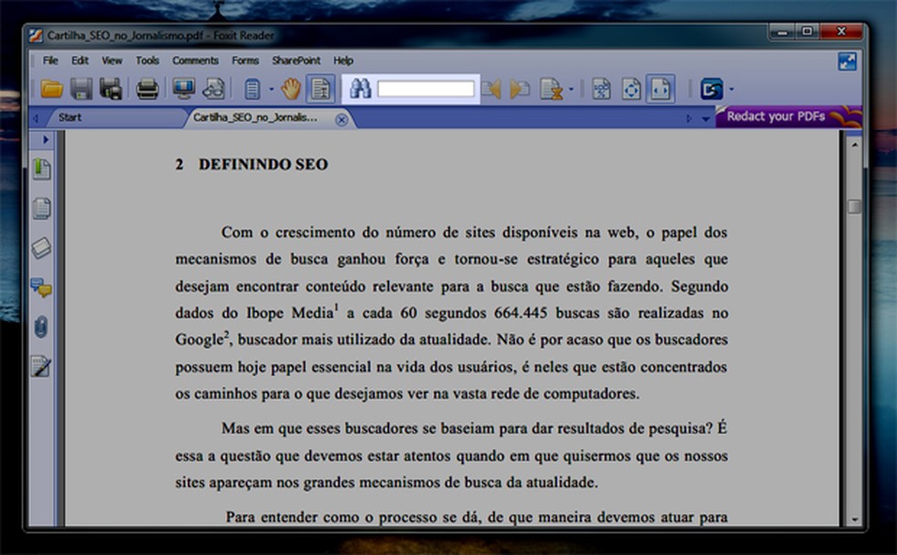This screenshot has width=897, height=555.
Task: Show the Comments panel in sidebar
Action: (41, 288)
